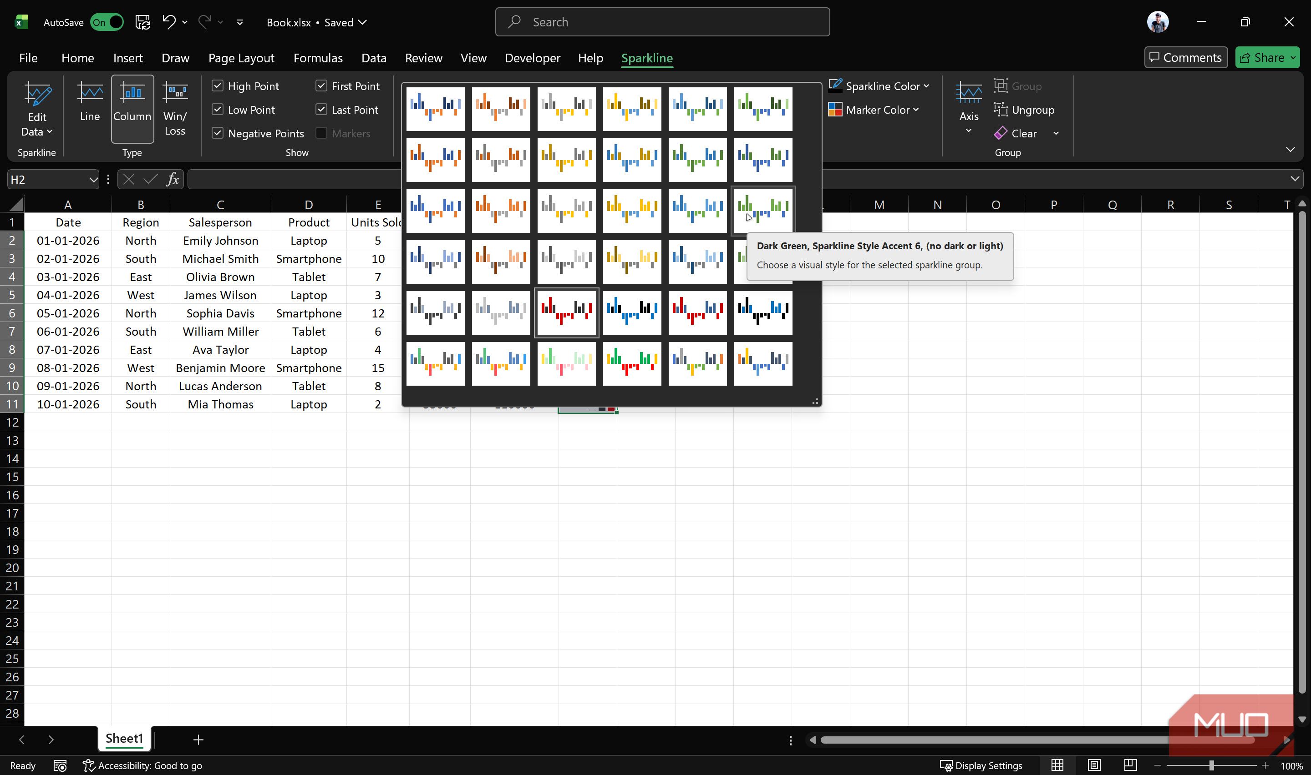This screenshot has width=1311, height=775.
Task: Add a new sheet with plus icon
Action: [x=198, y=740]
